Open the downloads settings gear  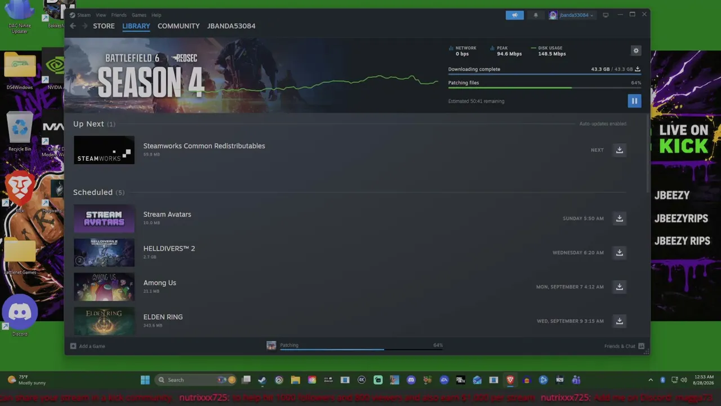[x=636, y=51]
